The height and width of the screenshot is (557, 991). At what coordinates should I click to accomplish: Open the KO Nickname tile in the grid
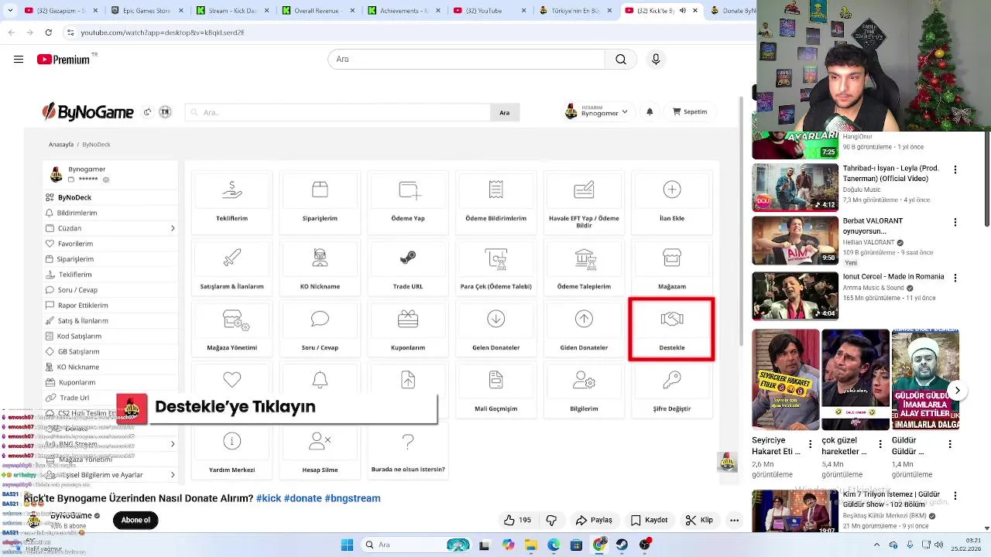click(x=320, y=267)
